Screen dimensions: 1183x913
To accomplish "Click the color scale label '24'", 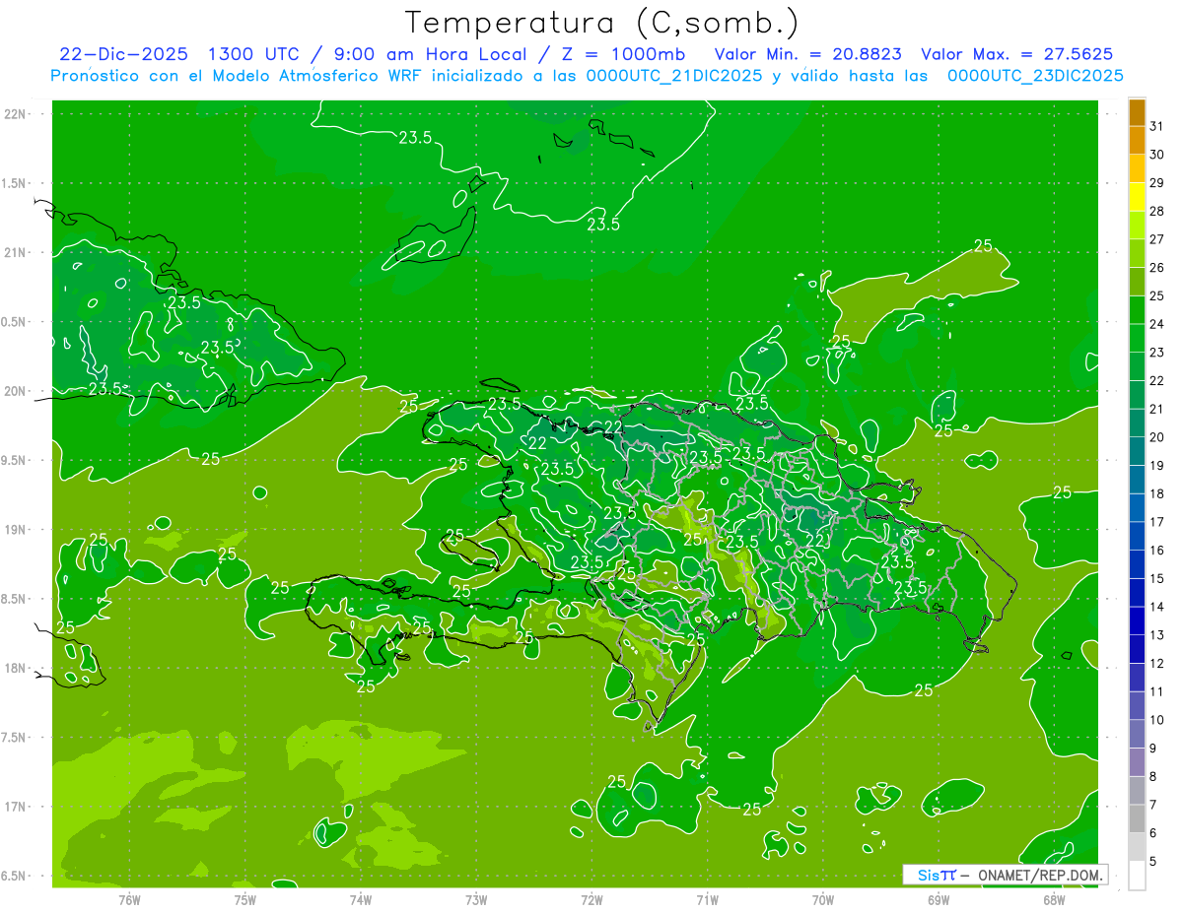I will 1157,324.
